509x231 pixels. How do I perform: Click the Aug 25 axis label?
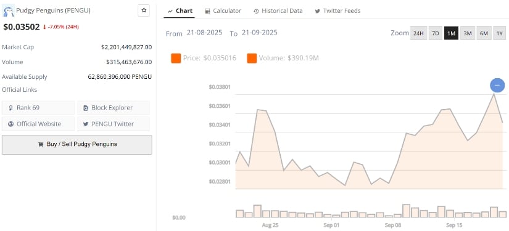pyautogui.click(x=270, y=225)
